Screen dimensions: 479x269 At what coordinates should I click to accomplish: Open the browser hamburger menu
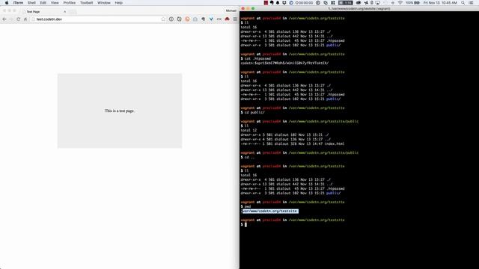235,19
